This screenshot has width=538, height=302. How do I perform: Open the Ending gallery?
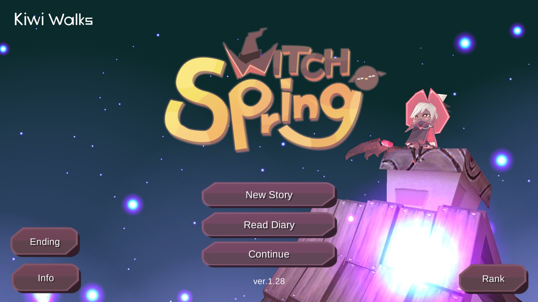[x=45, y=242]
